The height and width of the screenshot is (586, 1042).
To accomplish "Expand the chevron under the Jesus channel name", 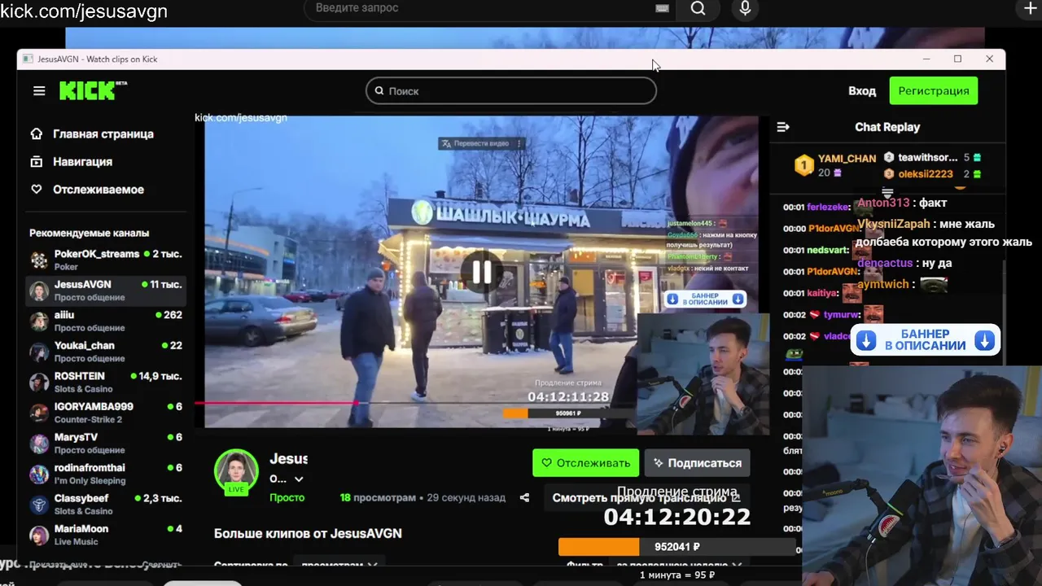I will pyautogui.click(x=299, y=479).
